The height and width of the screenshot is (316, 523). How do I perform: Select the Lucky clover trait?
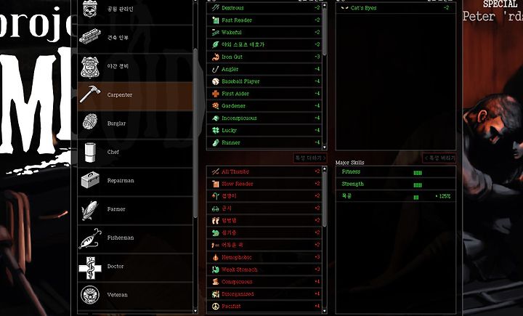264,131
